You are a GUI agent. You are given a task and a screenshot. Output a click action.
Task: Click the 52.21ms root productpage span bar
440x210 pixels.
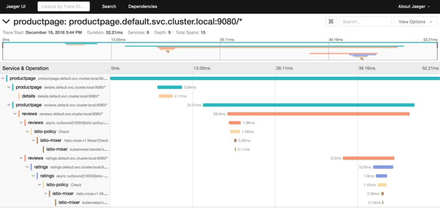click(x=275, y=79)
